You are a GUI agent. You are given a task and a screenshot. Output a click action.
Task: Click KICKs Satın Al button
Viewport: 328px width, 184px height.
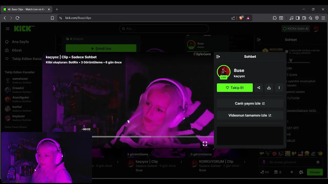click(x=296, y=29)
